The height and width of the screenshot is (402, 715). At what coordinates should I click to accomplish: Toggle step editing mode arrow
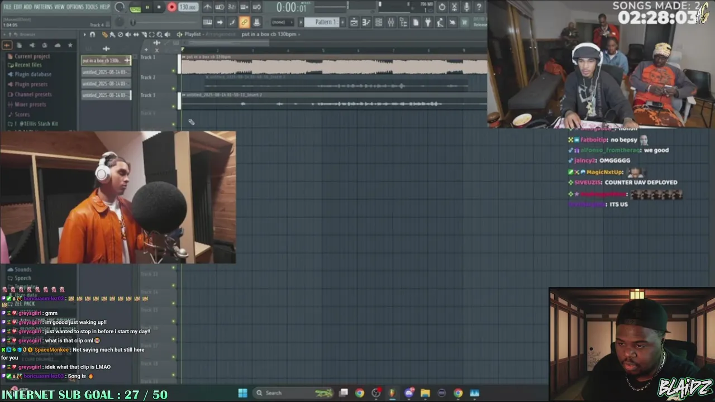(220, 22)
